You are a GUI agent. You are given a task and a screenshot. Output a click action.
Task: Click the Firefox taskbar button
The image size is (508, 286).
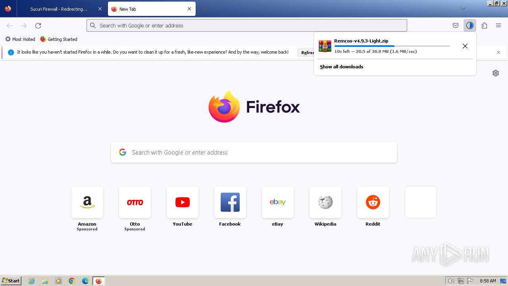tap(99, 281)
